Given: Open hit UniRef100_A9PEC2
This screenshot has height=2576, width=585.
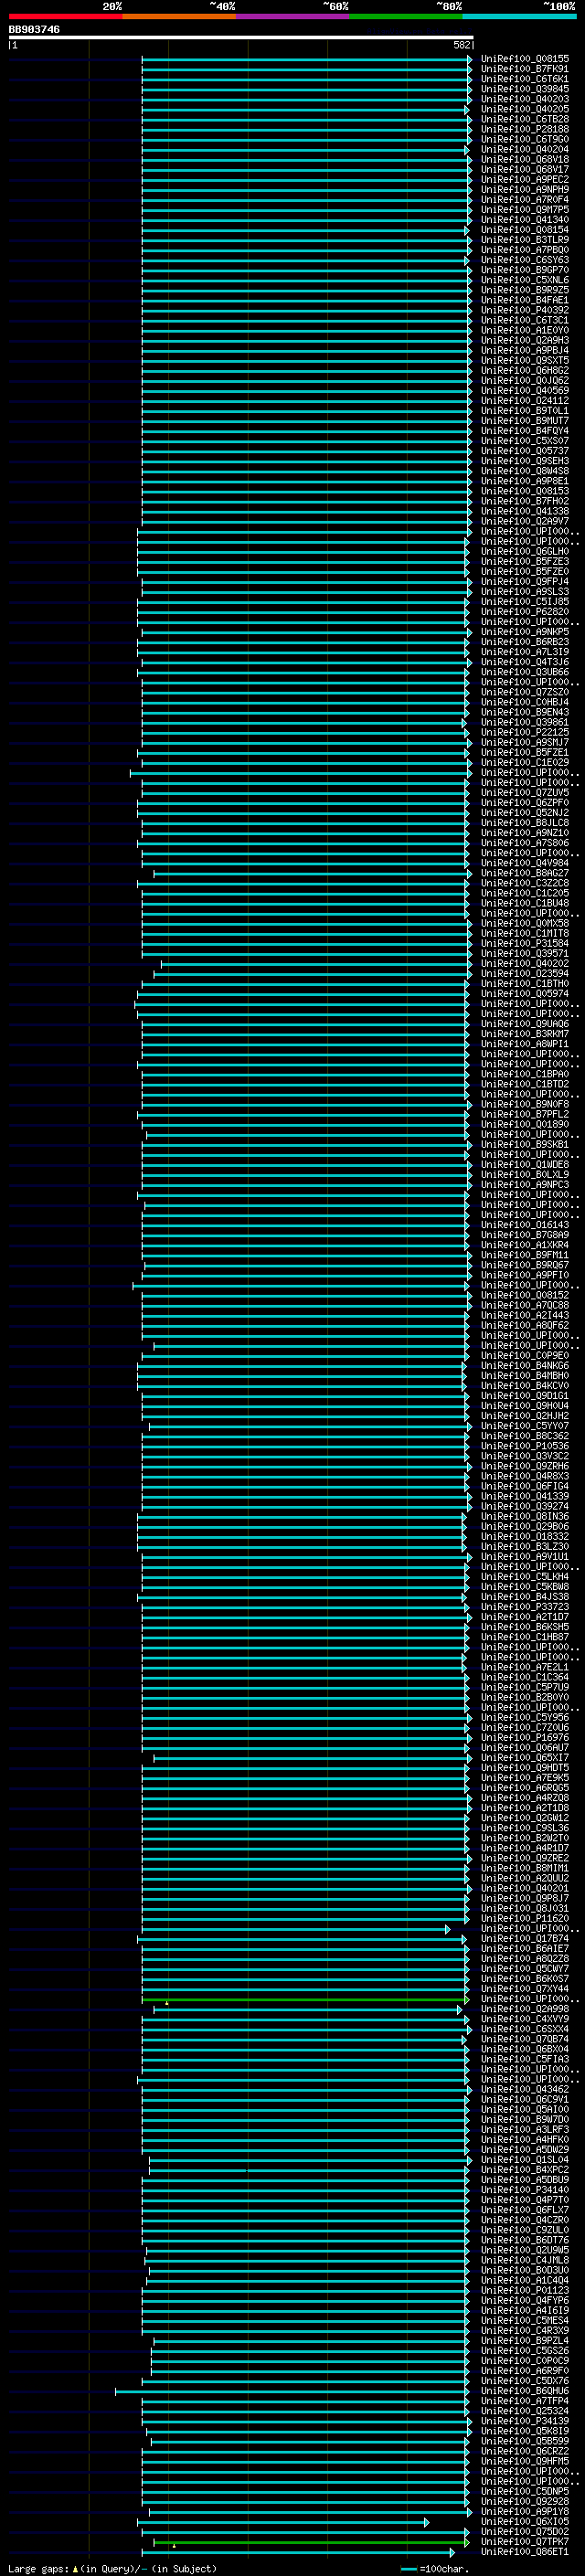Looking at the screenshot, I should click(525, 180).
